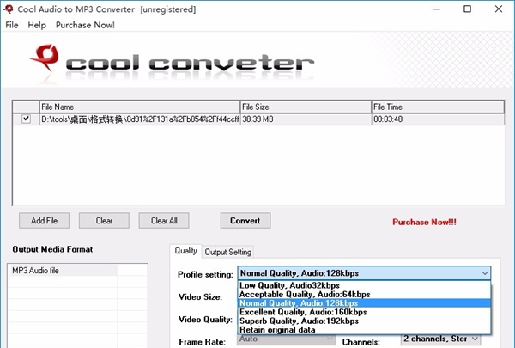Click the Cool Converter title bar app icon
The width and height of the screenshot is (515, 348).
click(9, 9)
